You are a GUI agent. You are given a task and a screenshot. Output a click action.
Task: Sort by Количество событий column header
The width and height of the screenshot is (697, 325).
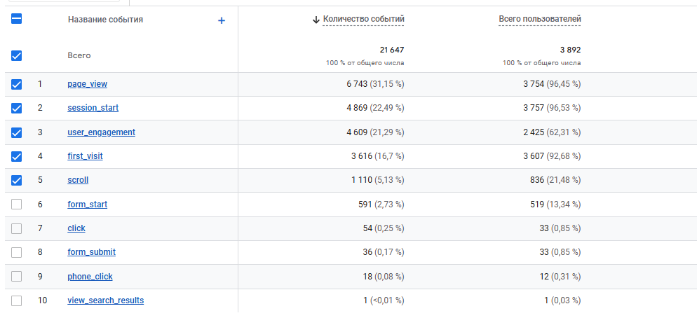[x=363, y=19]
